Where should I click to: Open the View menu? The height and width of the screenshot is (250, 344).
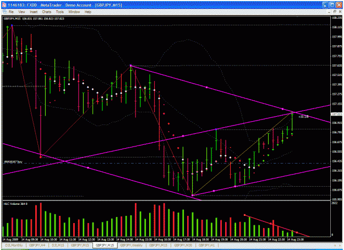(x=21, y=12)
